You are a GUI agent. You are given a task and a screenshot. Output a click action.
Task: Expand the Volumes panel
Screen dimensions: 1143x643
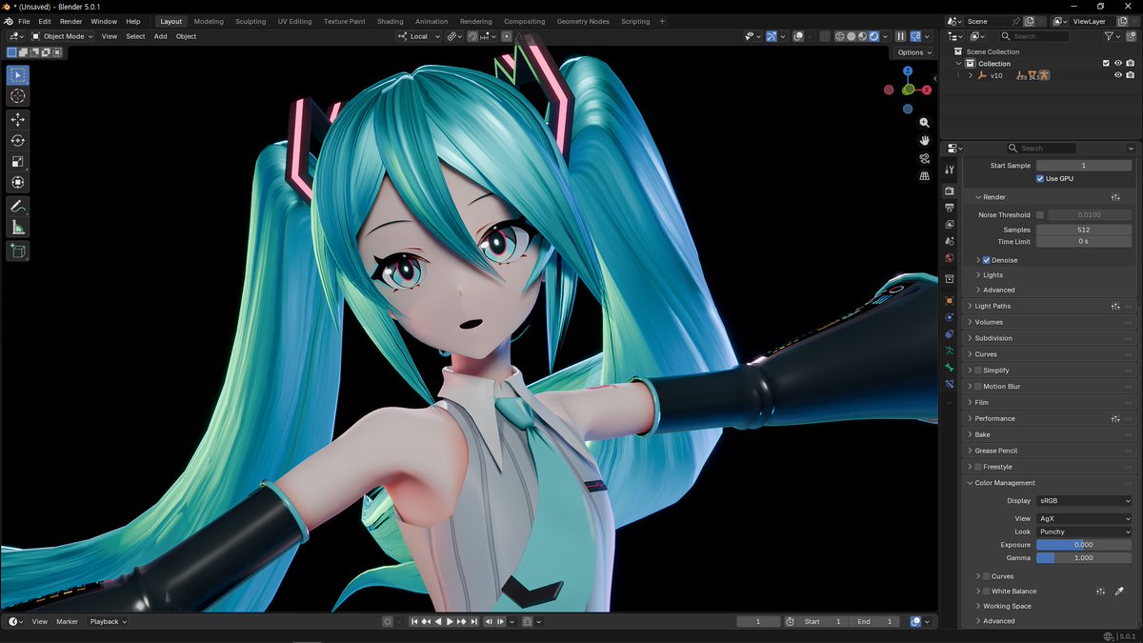(x=1051, y=322)
